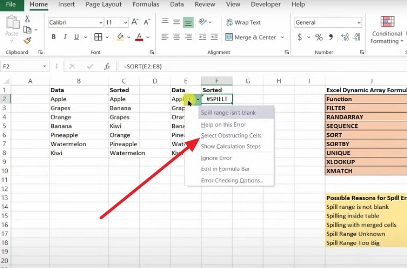Select column F header
Screen dimensions: 407x268
click(x=217, y=81)
